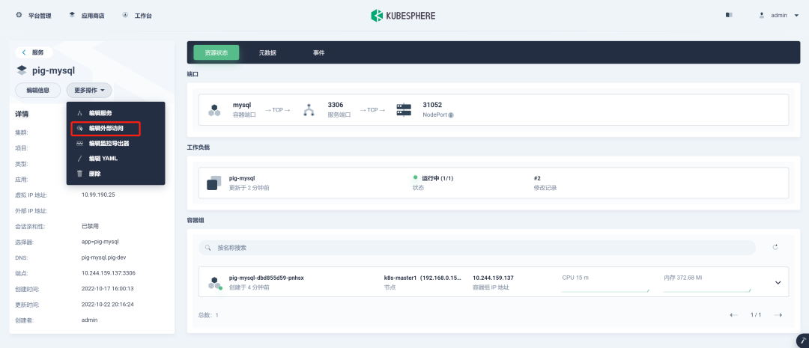Click the KubeSphere logo
This screenshot has width=809, height=348.
pos(403,16)
